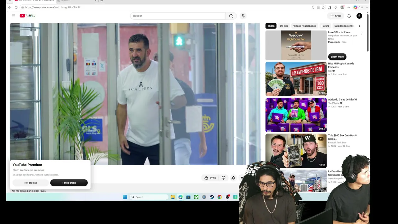Open the Wegovy High Dose Pen ad thumbnail
Screen dimensions: 398x224
point(296,45)
